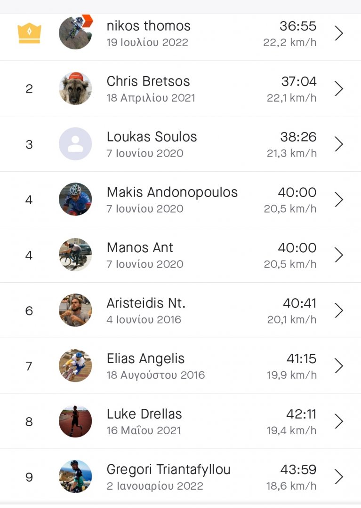Open Luke Drellas effort chevron

(339, 421)
